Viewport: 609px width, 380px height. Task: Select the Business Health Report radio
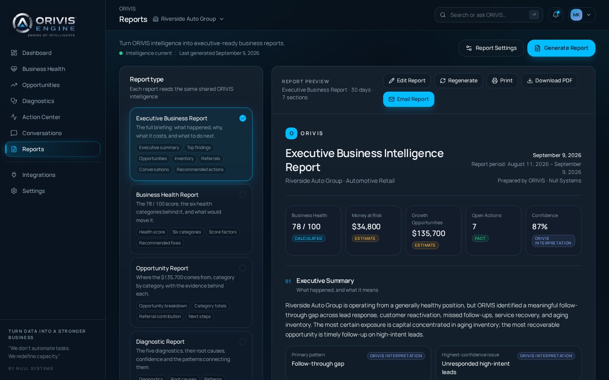point(243,195)
